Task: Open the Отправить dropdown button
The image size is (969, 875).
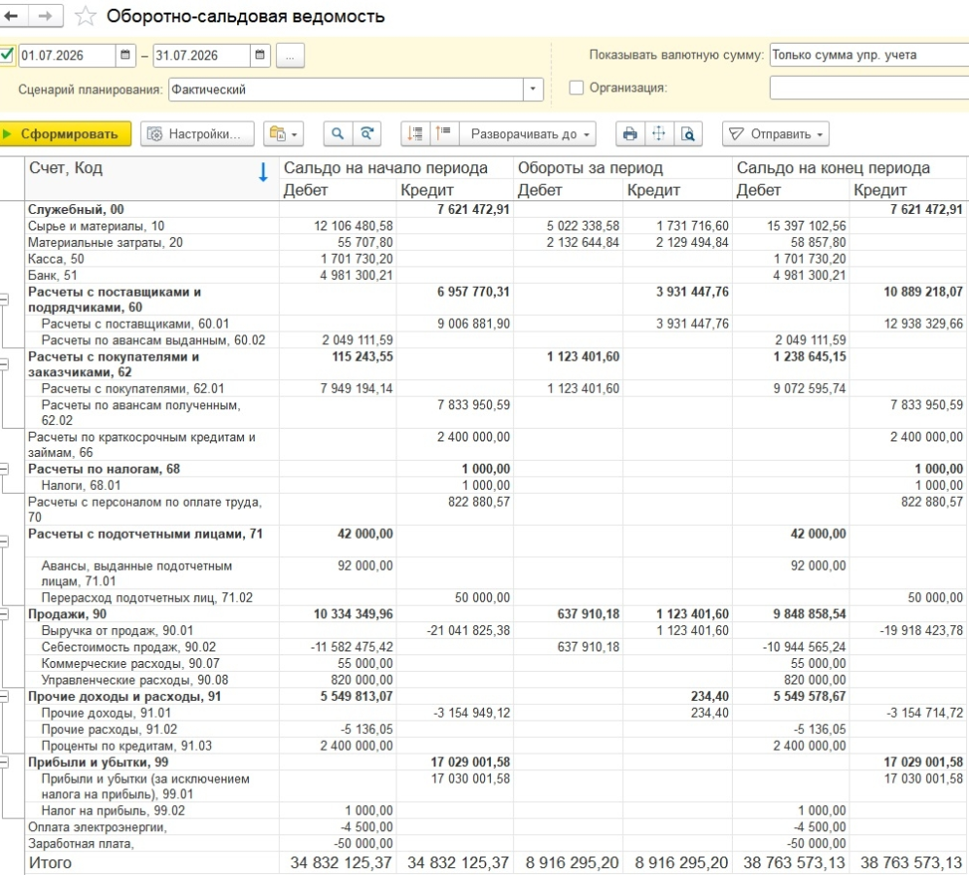Action: click(x=776, y=134)
